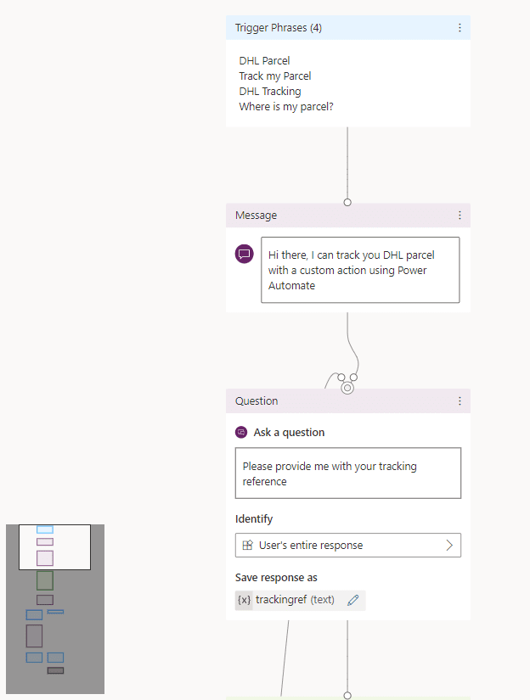Screen dimensions: 530x700
Task: Select the trackingref variable chip
Action: coord(293,600)
